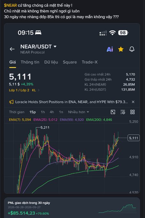Expand tags with the chevron after KL

[39, 90]
